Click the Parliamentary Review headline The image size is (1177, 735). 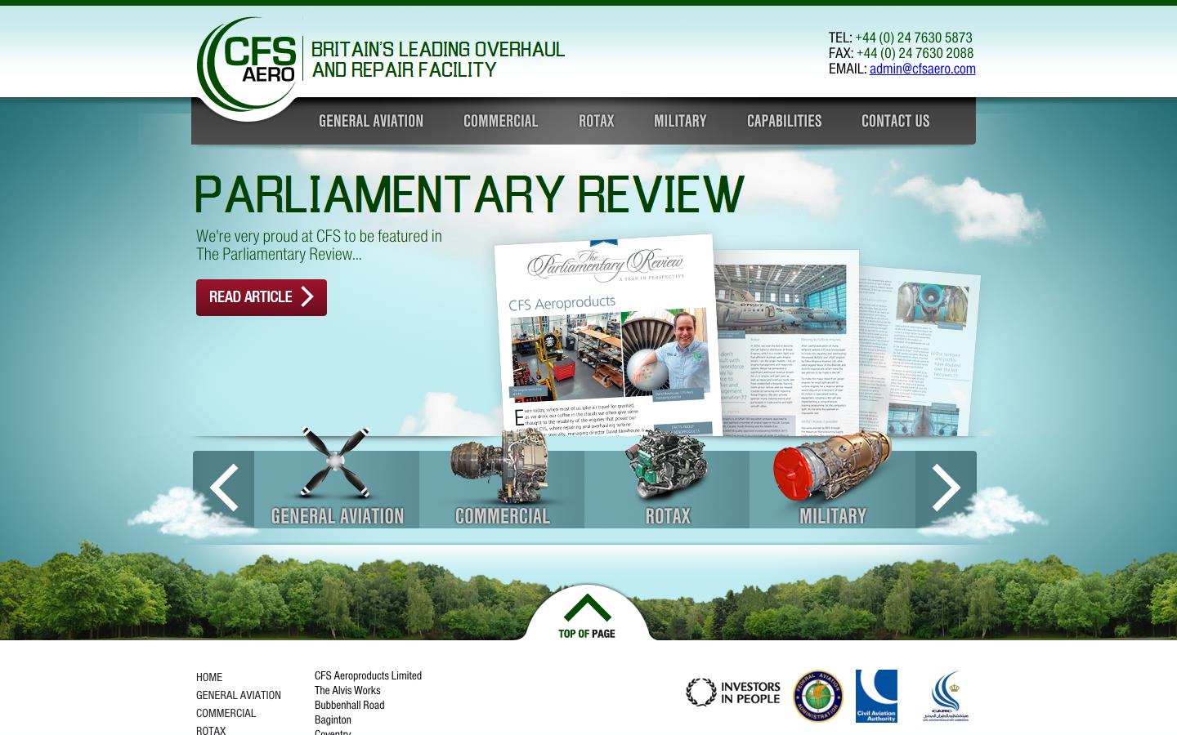point(469,194)
